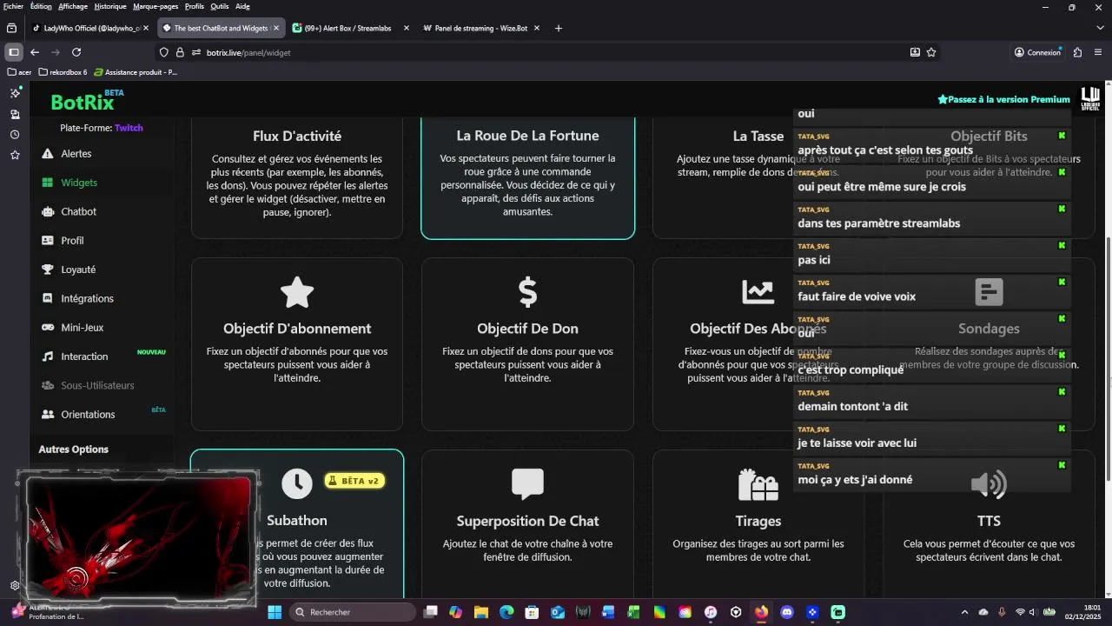Switch to Panel de streaming Wize.Bot tab
The image size is (1112, 626).
pyautogui.click(x=480, y=28)
